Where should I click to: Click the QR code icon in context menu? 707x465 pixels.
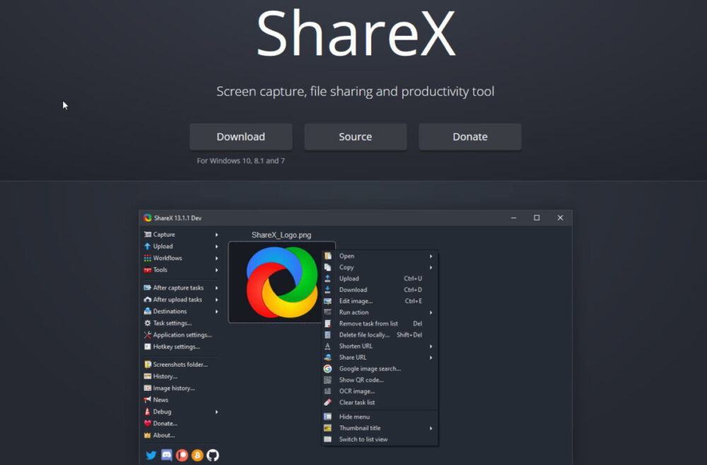pyautogui.click(x=328, y=379)
